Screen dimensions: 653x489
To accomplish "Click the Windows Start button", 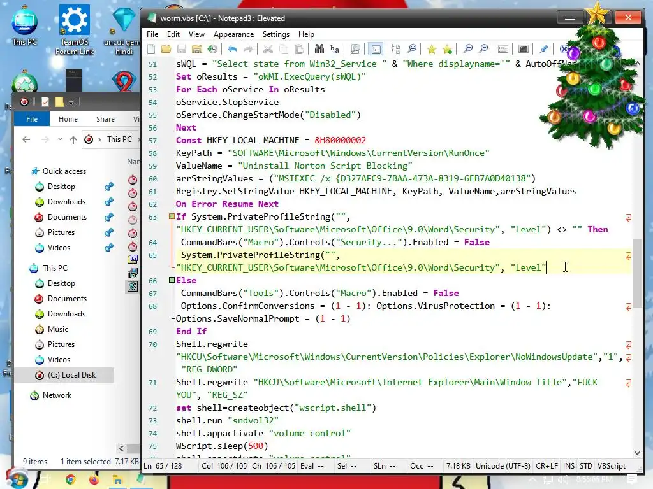I will (16, 479).
